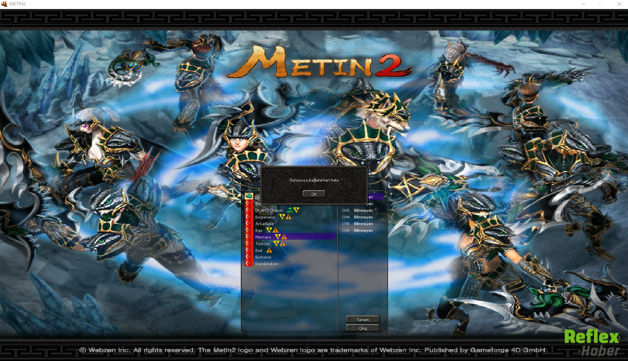Image resolution: width=628 pixels, height=361 pixels.
Task: Click the Turkish flag beside Bagjanamu
Action: coord(249,217)
